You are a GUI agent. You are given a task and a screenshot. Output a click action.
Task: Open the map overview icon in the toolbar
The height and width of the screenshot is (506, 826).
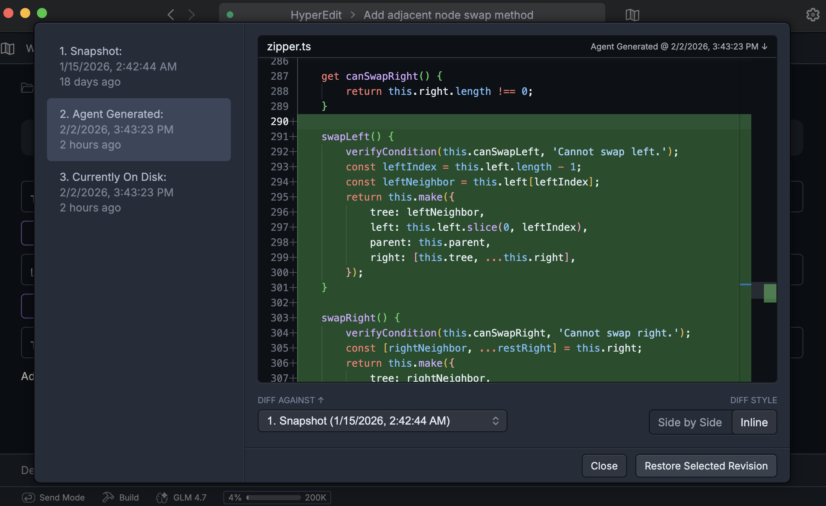pos(632,15)
